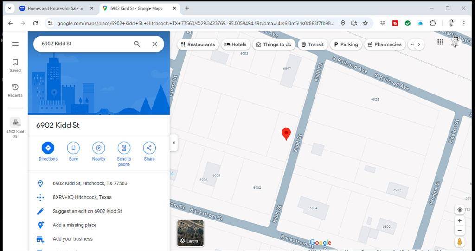Switch to Homes and Houses for Sale tab

click(55, 9)
